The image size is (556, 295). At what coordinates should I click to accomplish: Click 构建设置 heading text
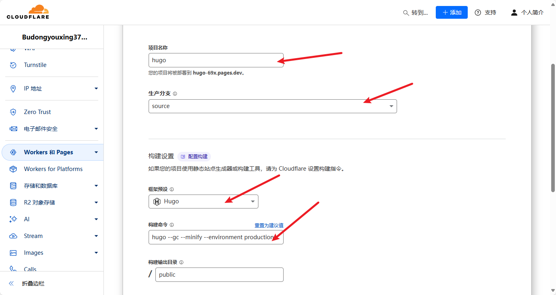coord(161,156)
